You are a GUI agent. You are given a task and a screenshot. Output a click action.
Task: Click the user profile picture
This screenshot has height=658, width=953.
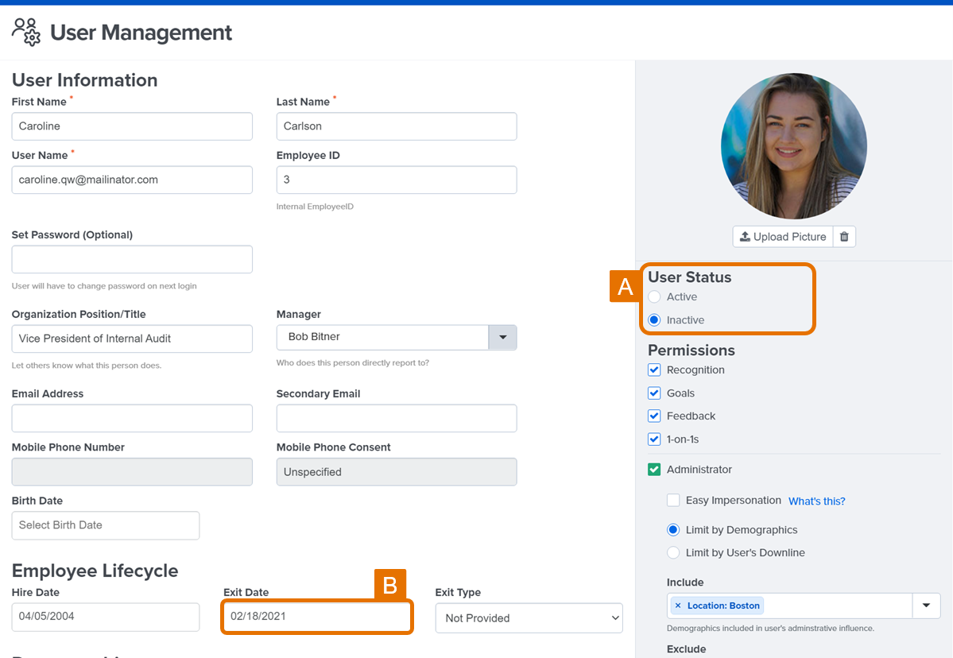point(794,146)
